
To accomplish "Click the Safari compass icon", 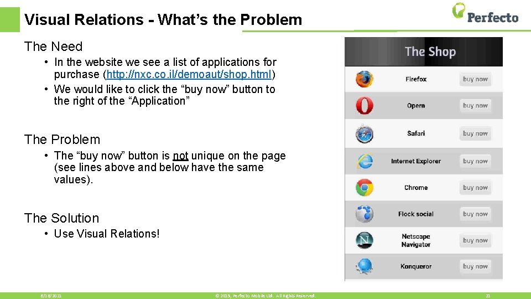I will (x=365, y=133).
